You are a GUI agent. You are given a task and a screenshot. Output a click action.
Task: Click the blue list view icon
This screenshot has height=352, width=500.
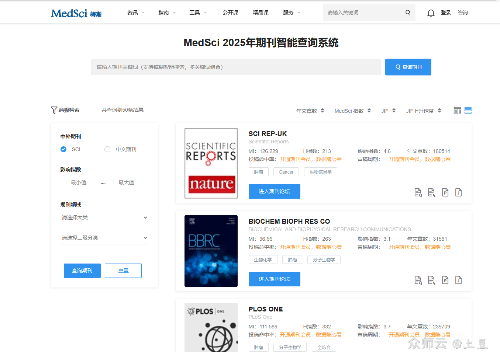pyautogui.click(x=468, y=110)
